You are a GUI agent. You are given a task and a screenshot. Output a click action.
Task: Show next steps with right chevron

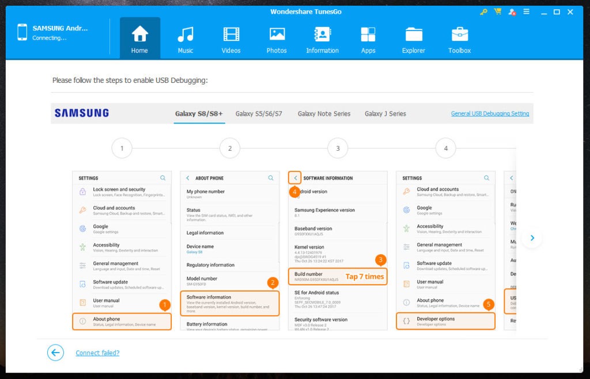click(x=532, y=238)
